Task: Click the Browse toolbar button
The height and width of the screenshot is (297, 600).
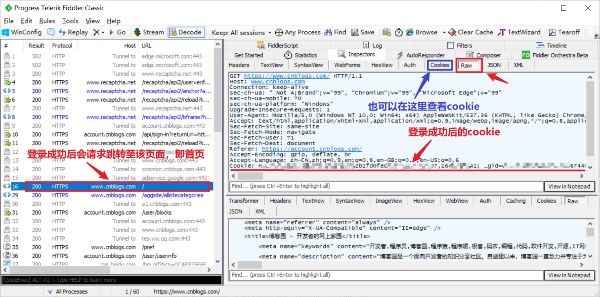Action: click(422, 32)
